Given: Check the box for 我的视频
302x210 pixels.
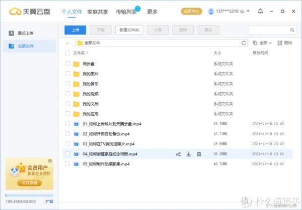Looking at the screenshot, I should (67, 94).
